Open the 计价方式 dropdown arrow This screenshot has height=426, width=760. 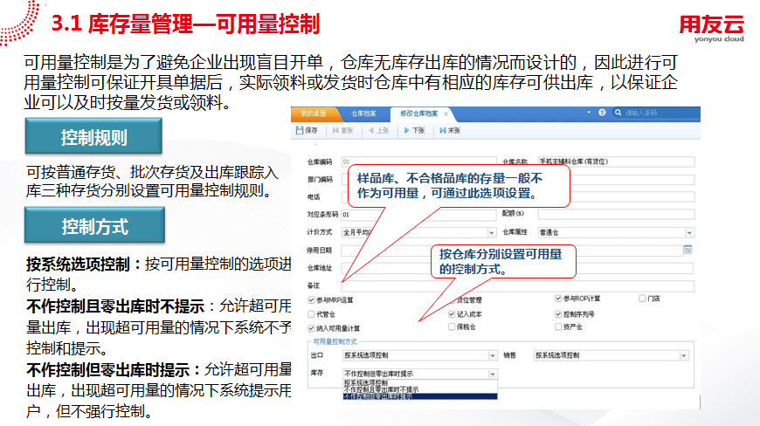point(492,232)
